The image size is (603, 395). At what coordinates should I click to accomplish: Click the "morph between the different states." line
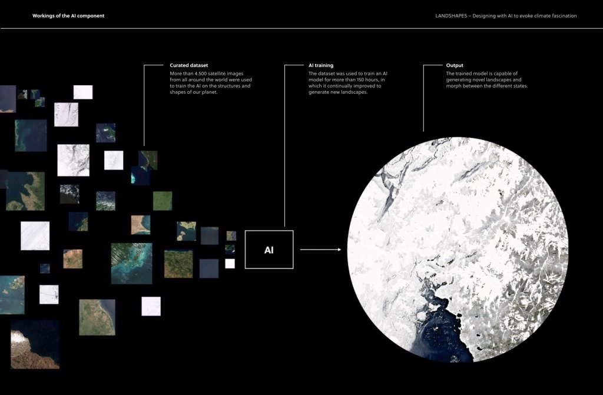pyautogui.click(x=487, y=86)
